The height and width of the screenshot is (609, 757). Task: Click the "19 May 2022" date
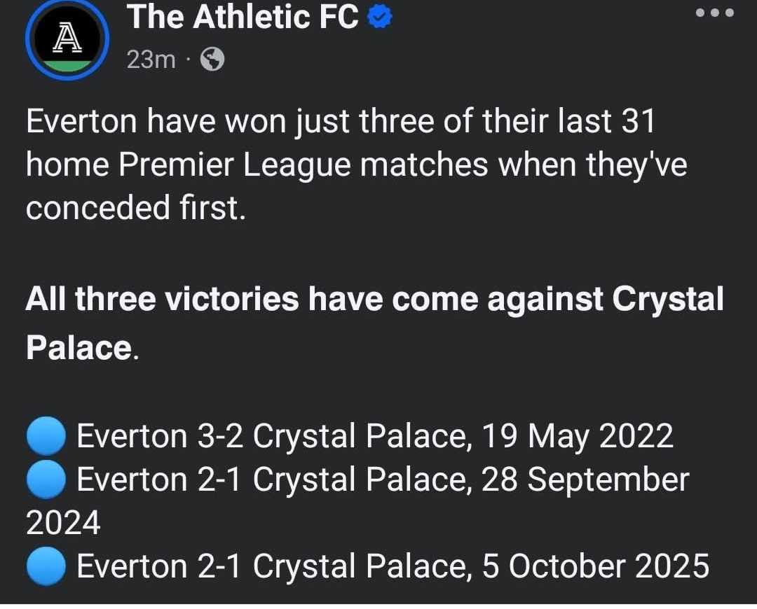click(x=577, y=436)
